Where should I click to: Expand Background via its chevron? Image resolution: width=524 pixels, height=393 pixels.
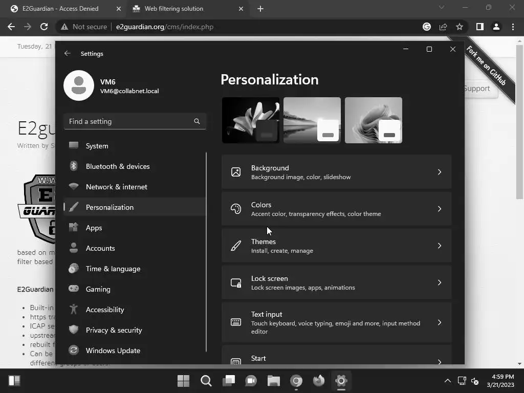coord(440,172)
